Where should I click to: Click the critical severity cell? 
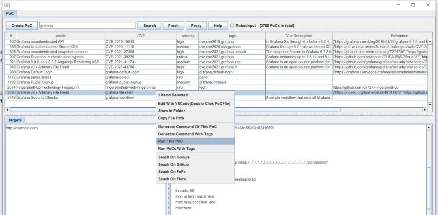pos(187,57)
